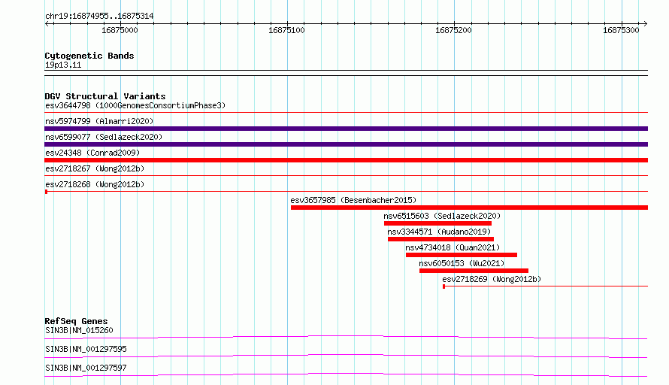The width and height of the screenshot is (669, 385).
Task: Click the nsv6515603 (Sedlazeck2020) label
Action: pyautogui.click(x=442, y=216)
